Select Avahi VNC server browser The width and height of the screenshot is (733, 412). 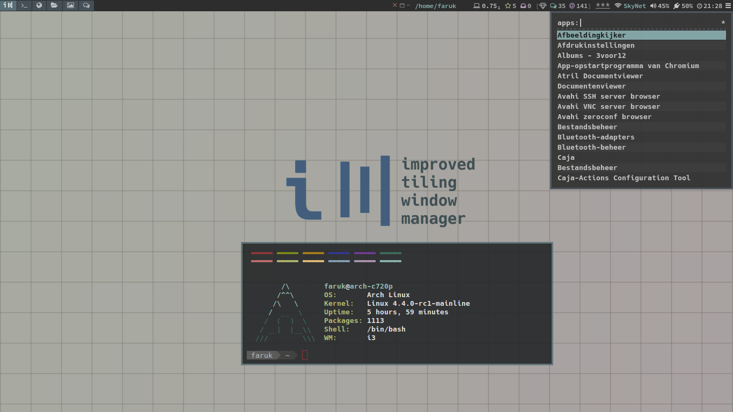coord(641,107)
